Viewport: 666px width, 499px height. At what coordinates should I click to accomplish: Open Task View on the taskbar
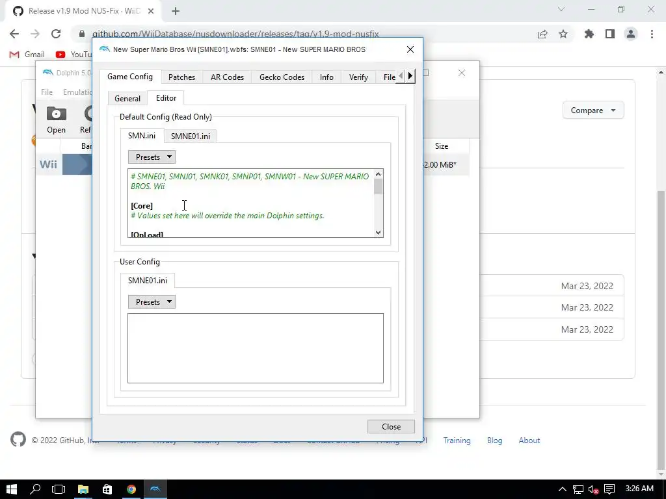(59, 489)
